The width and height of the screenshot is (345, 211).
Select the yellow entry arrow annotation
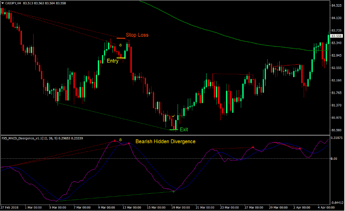pos(120,46)
